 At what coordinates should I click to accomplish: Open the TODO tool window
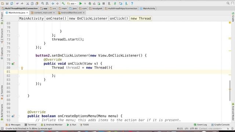coord(84,125)
